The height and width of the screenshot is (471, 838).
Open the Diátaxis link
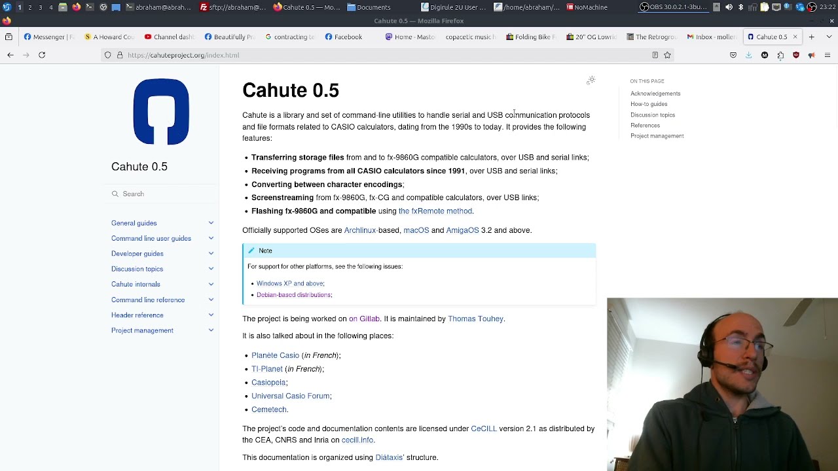click(390, 457)
